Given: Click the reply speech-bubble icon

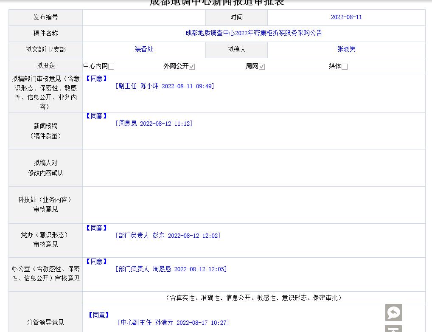Looking at the screenshot, I should pyautogui.click(x=393, y=312).
